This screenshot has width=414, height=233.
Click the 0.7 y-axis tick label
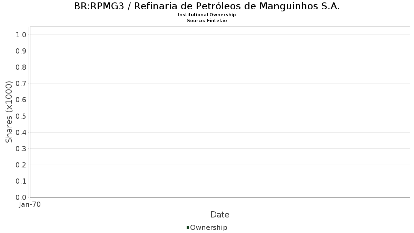tap(21, 84)
